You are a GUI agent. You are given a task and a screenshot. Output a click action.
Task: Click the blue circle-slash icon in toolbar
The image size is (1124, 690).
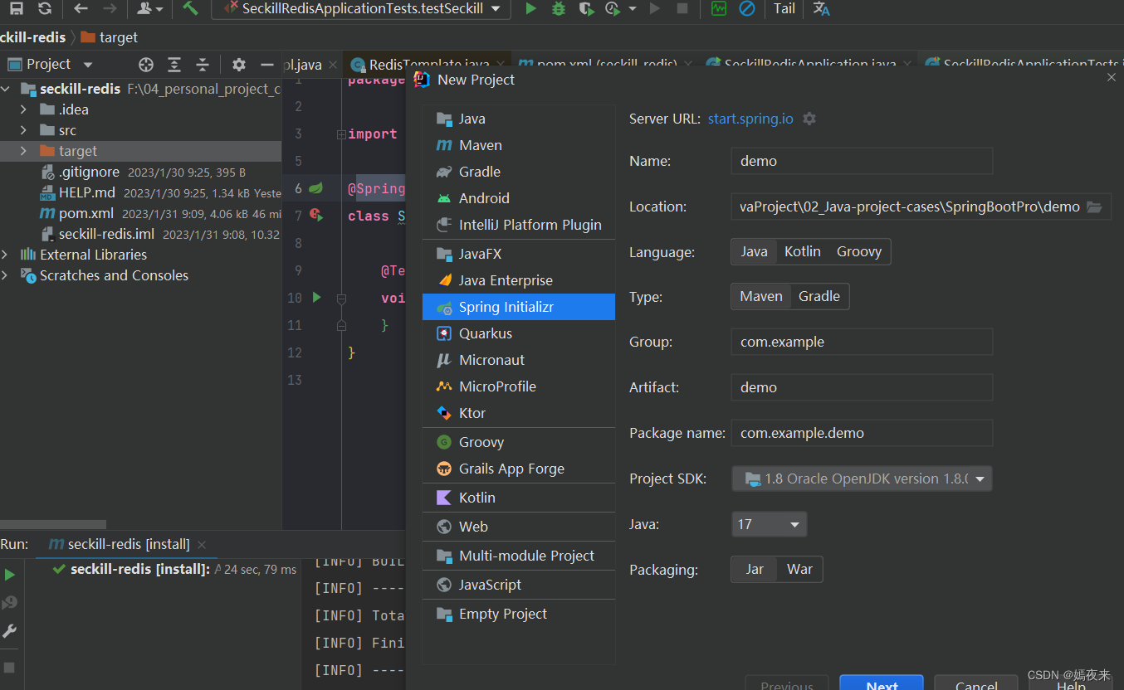coord(747,8)
